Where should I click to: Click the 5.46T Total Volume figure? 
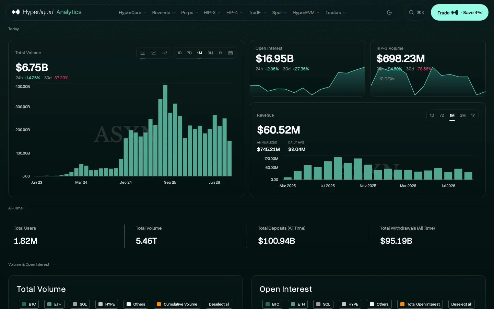click(146, 241)
